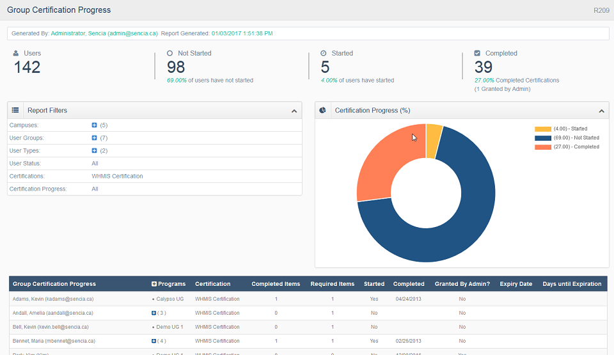
Task: Click the Calypso UG program cell
Action: (x=169, y=299)
